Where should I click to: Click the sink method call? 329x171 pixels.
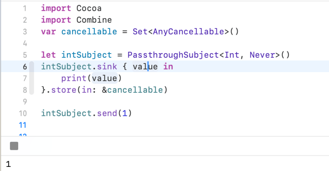pyautogui.click(x=112, y=66)
